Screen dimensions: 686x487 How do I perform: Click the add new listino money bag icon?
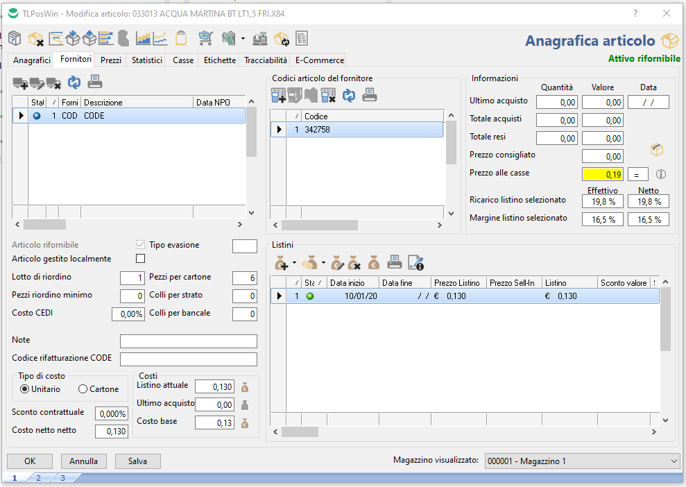[282, 262]
